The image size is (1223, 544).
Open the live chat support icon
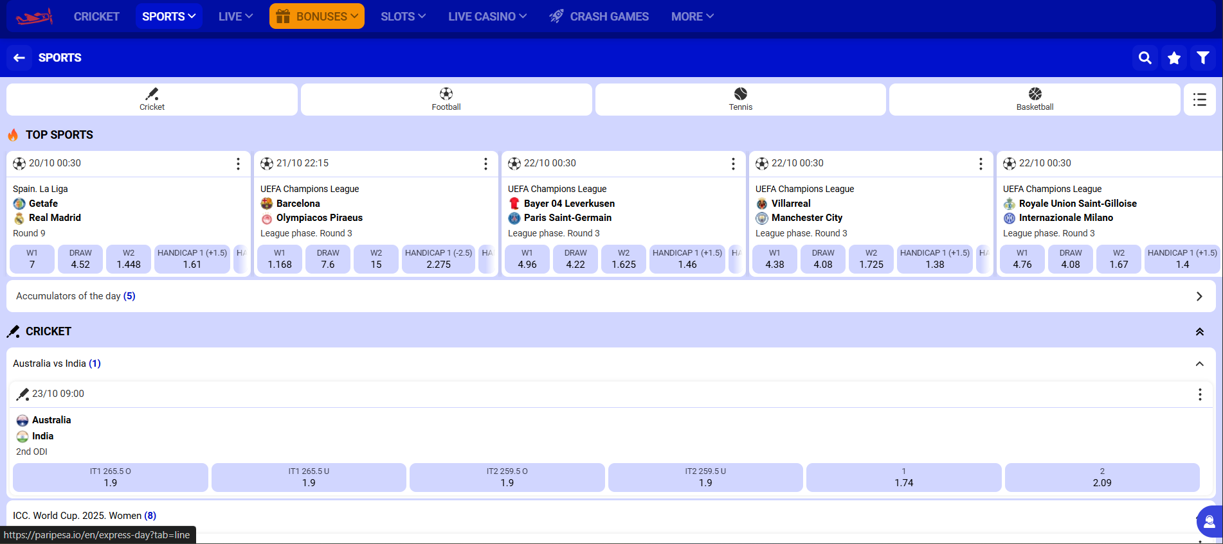(x=1209, y=521)
